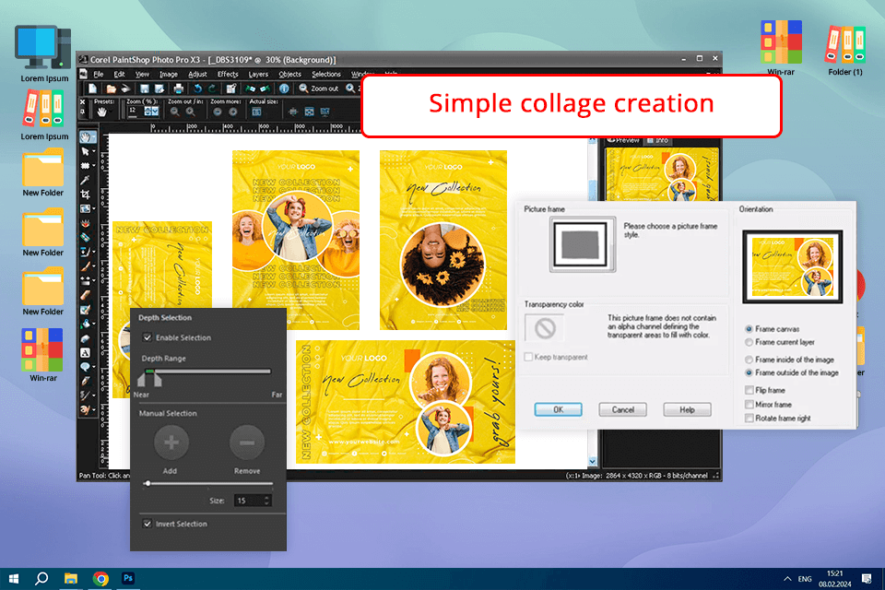Select Frame current layer option
Viewport: 885px width, 590px height.
coord(749,342)
